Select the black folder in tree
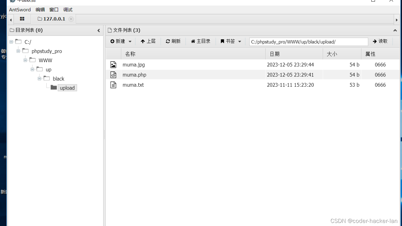402x226 pixels. [58, 79]
